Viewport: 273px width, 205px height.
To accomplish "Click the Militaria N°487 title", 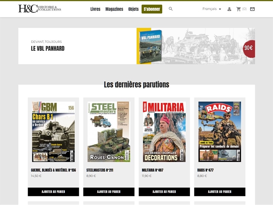I will coord(153,170).
